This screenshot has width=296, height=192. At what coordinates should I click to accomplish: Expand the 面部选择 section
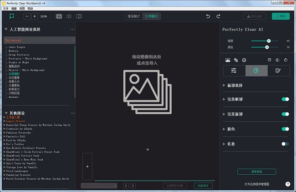(235, 85)
